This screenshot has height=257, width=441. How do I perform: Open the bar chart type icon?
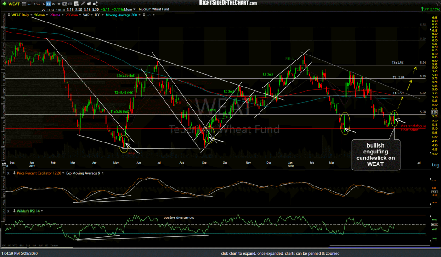70,4
